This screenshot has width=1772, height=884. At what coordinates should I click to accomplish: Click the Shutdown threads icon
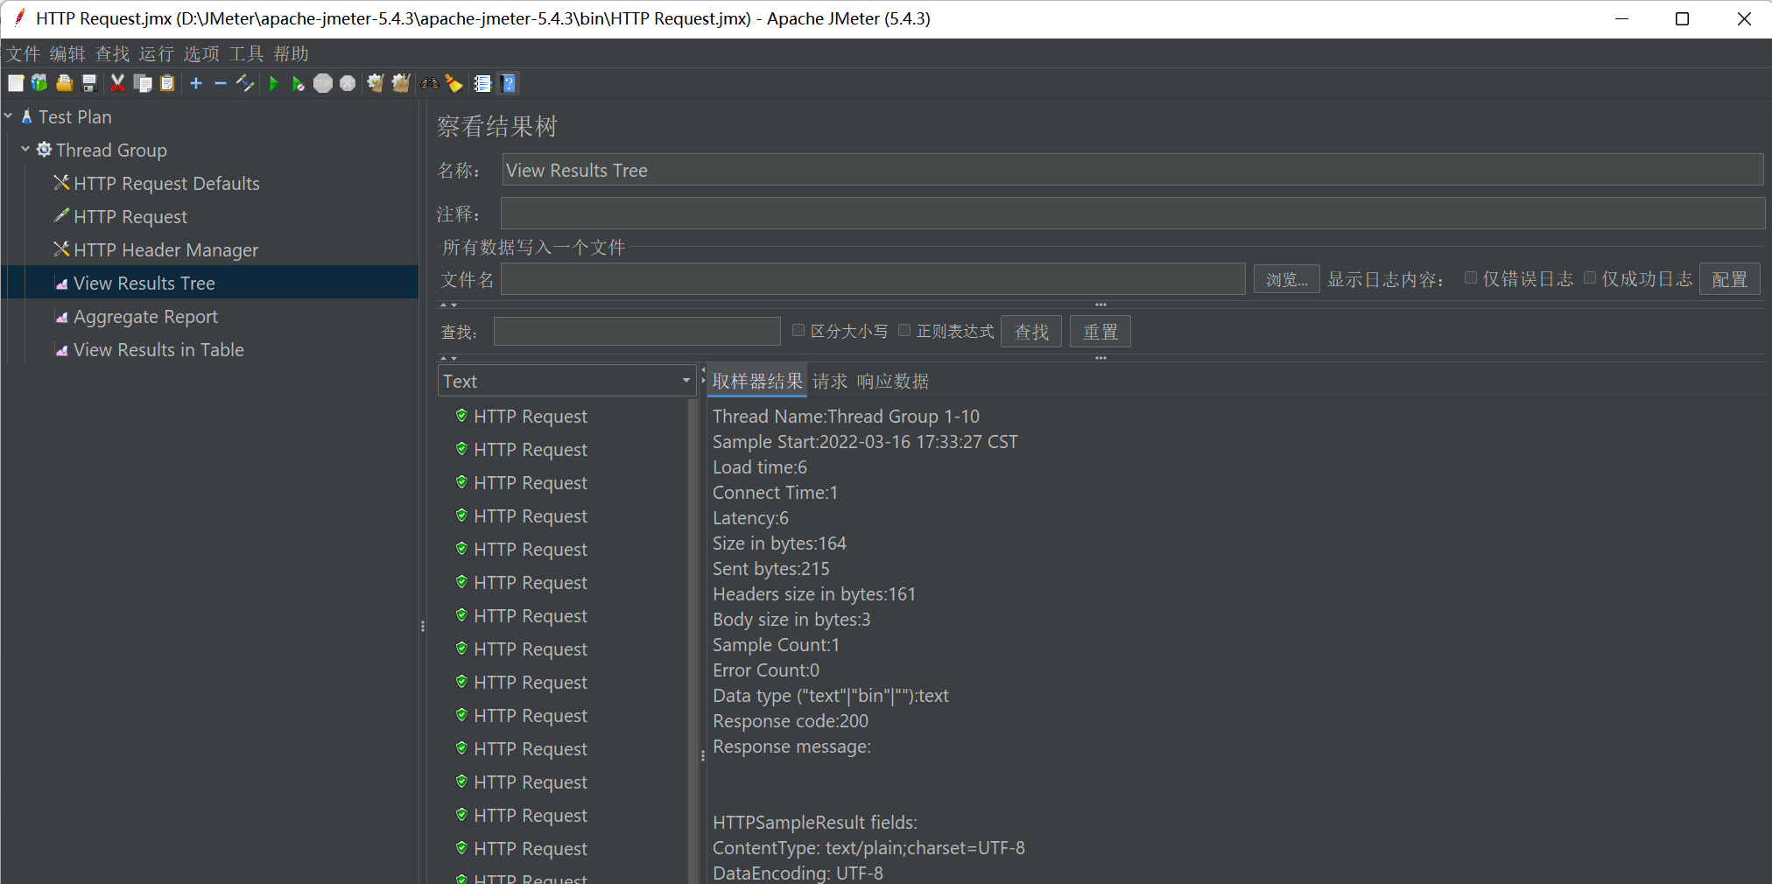click(348, 83)
